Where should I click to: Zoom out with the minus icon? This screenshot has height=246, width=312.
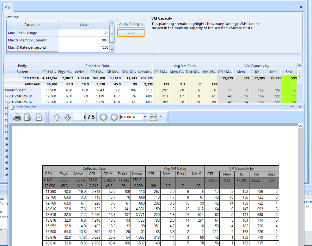[103, 117]
